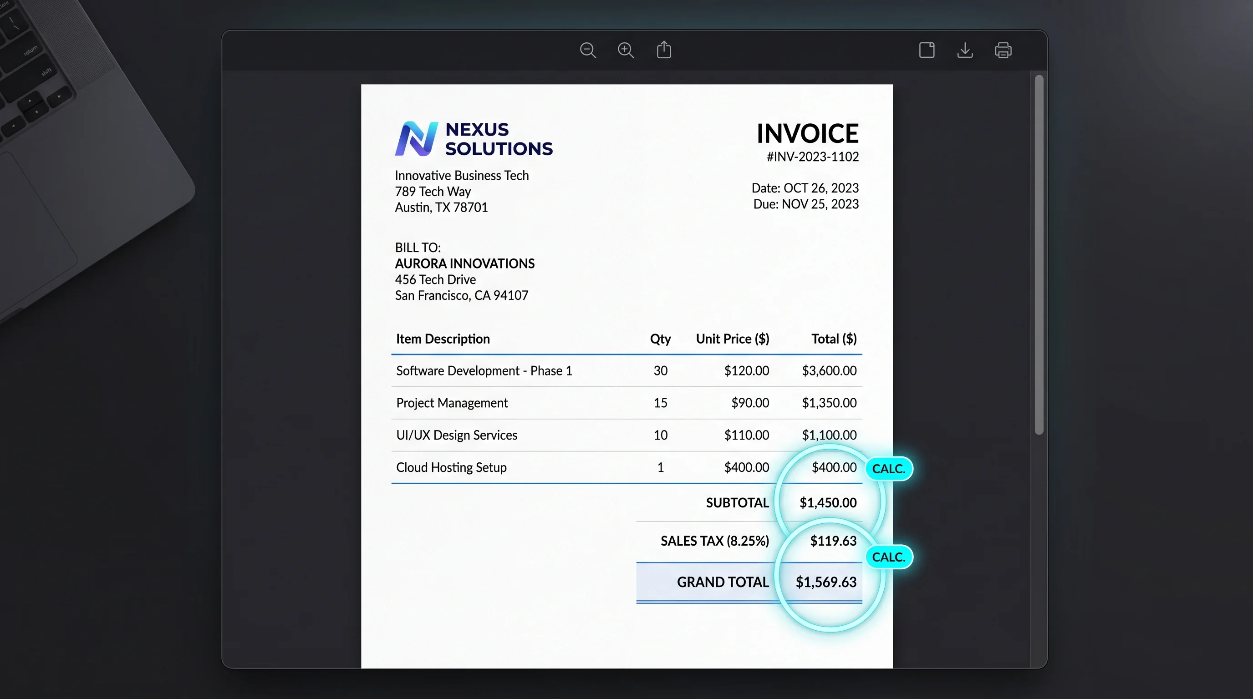This screenshot has width=1253, height=699.
Task: Click the $1,100.00 total
Action: (x=829, y=435)
